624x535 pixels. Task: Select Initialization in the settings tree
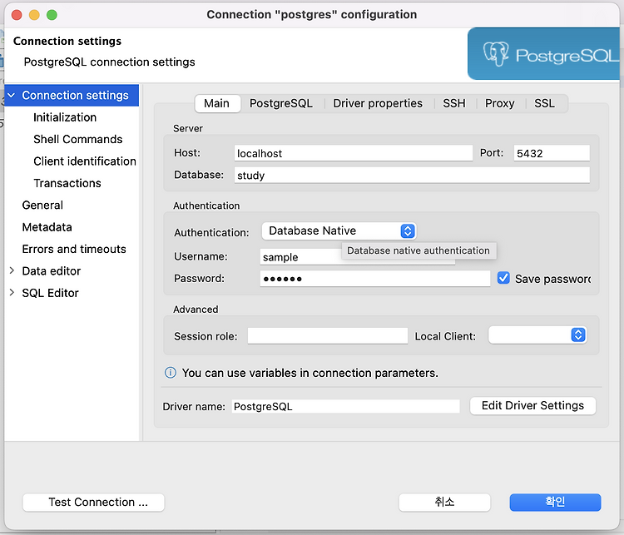[x=65, y=117]
